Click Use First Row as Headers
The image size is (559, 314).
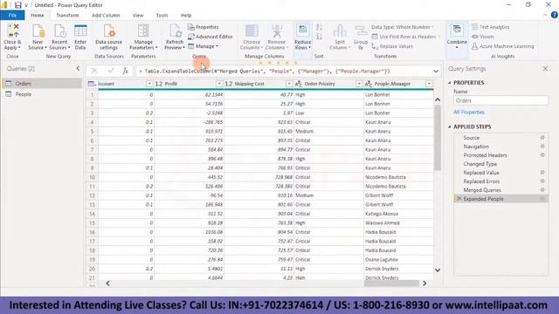(x=406, y=37)
